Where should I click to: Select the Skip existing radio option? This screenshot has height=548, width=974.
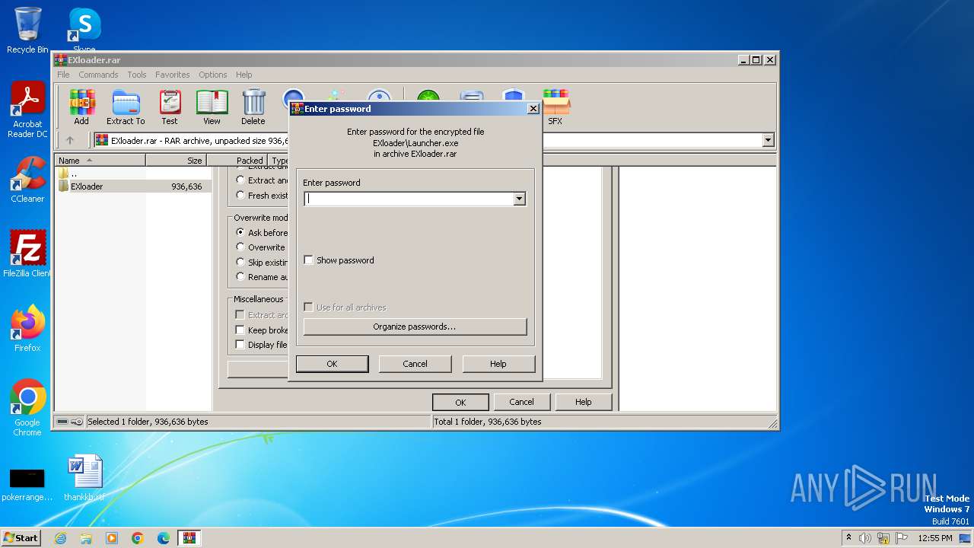[240, 262]
